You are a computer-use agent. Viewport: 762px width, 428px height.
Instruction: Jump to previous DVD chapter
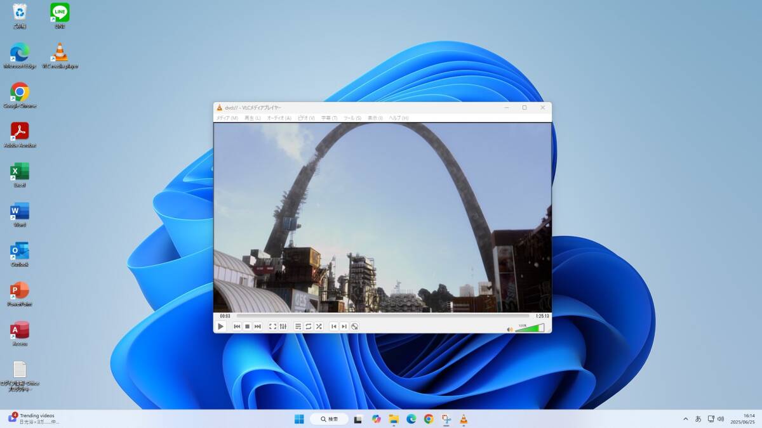pyautogui.click(x=333, y=327)
